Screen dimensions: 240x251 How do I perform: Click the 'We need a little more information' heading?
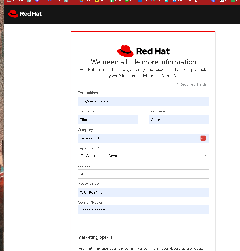[143, 62]
